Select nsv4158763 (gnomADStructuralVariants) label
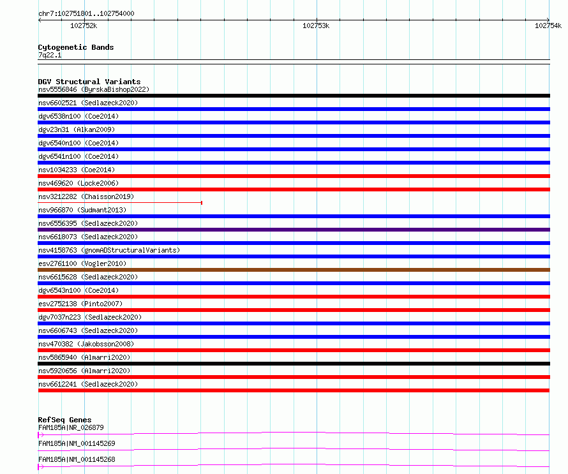 point(109,250)
